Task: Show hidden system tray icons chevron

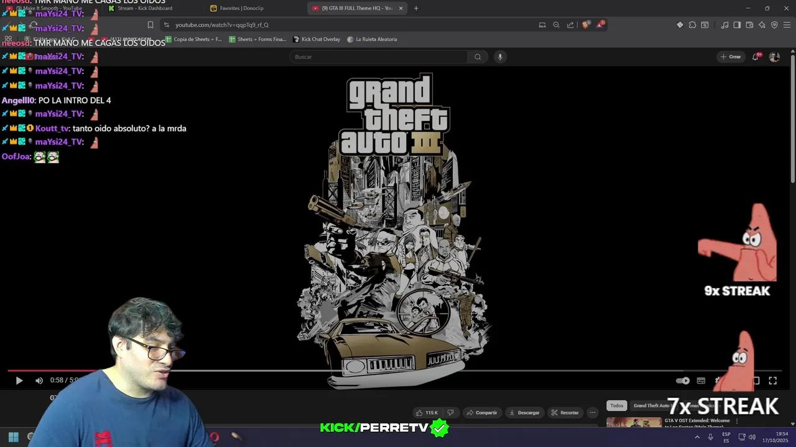Action: click(696, 437)
